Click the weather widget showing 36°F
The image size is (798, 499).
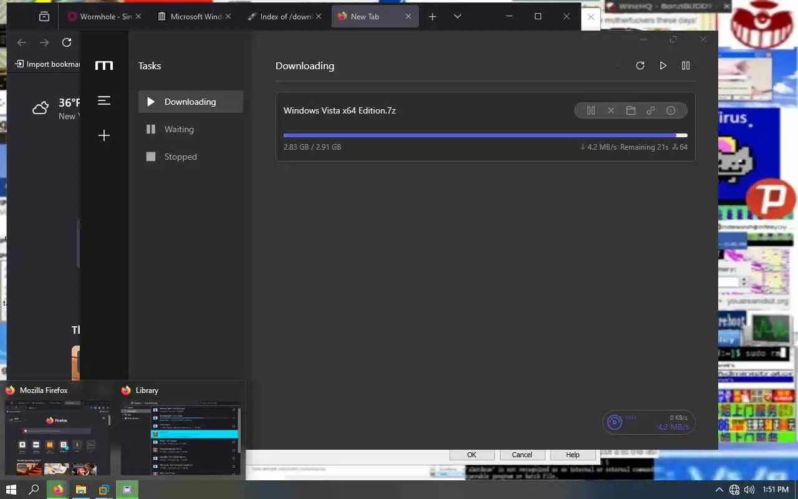pyautogui.click(x=57, y=109)
